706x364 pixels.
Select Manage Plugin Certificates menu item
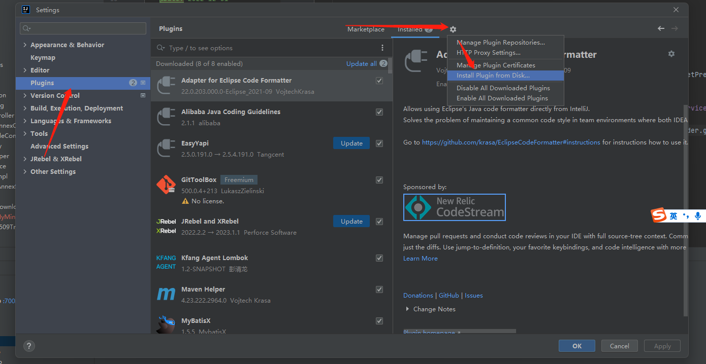(x=505, y=65)
